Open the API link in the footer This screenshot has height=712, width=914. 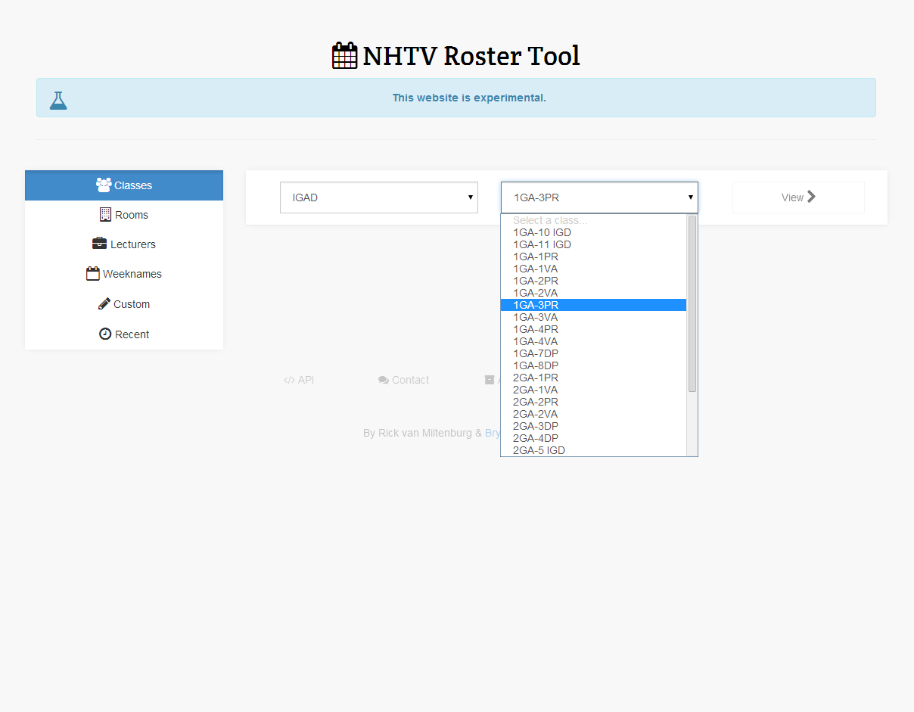[x=299, y=380]
